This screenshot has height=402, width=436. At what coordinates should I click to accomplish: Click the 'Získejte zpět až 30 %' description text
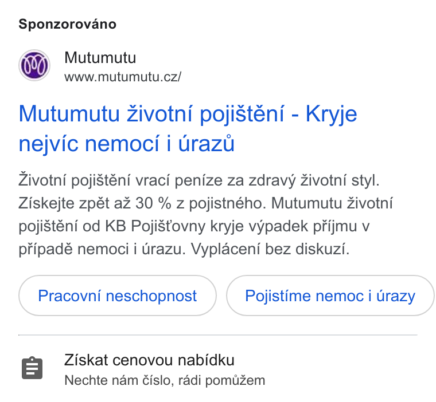point(95,203)
